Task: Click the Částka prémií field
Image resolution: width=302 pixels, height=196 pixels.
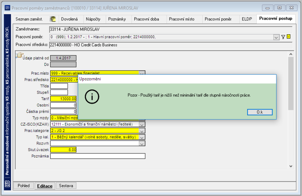Action: coord(63,111)
